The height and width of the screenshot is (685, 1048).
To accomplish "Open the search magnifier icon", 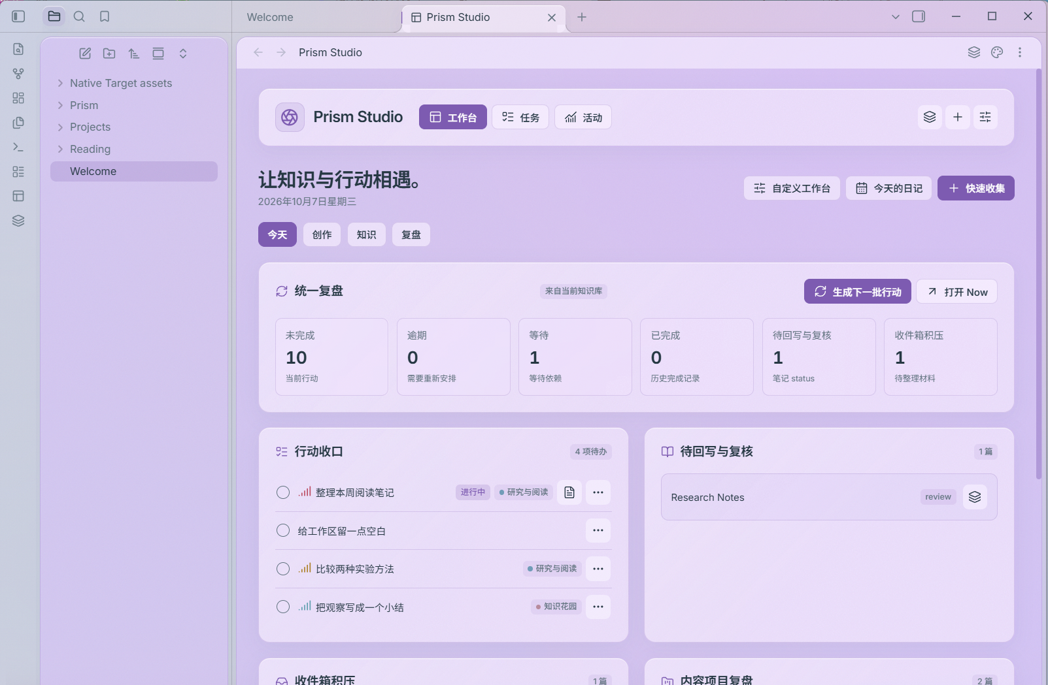I will 79,16.
